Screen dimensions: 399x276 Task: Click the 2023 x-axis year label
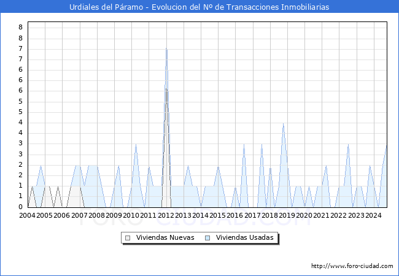[x=356, y=215]
